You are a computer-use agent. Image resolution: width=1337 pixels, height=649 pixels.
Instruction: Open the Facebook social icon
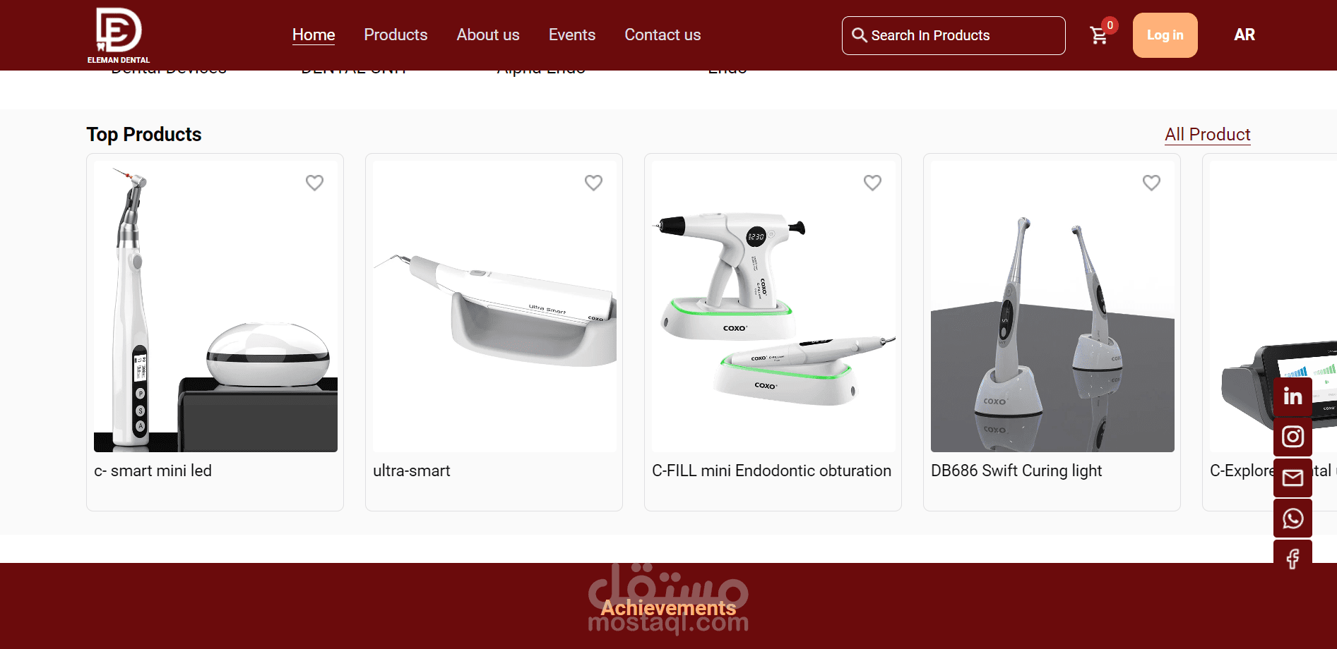coord(1293,559)
